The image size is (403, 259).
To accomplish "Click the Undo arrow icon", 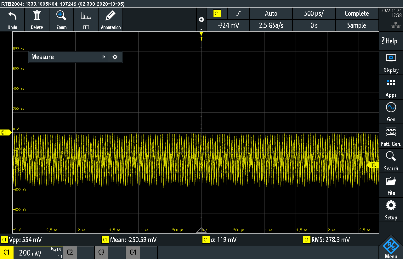I will pyautogui.click(x=12, y=16).
